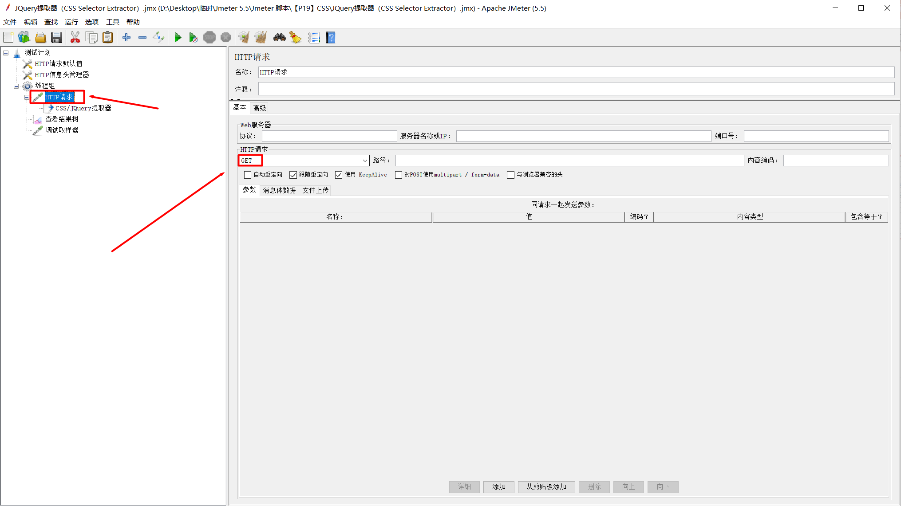Click the 编码？ column header

coord(639,217)
